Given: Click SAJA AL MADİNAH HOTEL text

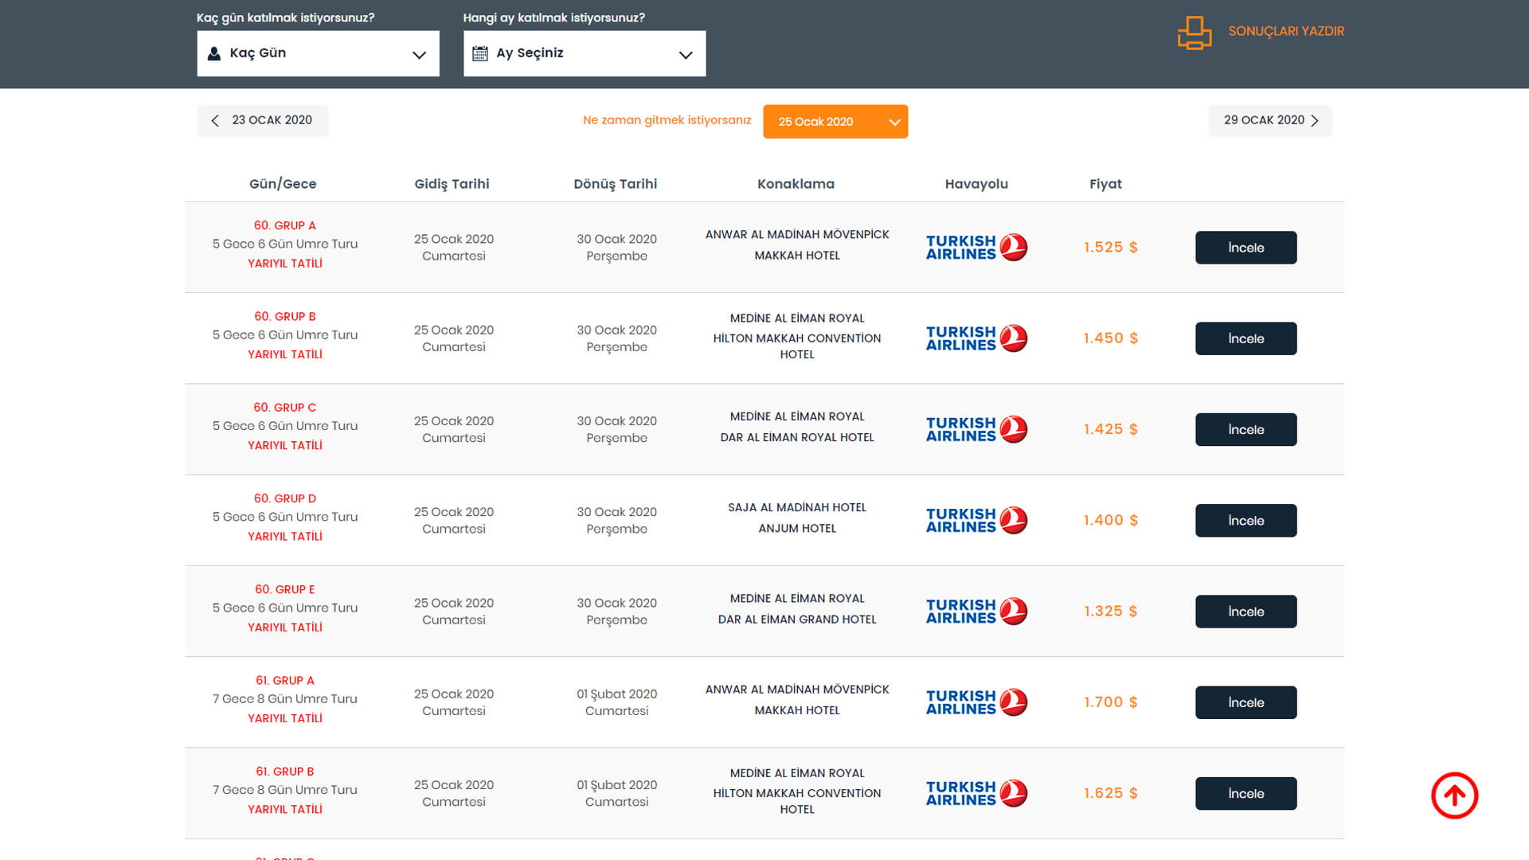Looking at the screenshot, I should click(797, 507).
